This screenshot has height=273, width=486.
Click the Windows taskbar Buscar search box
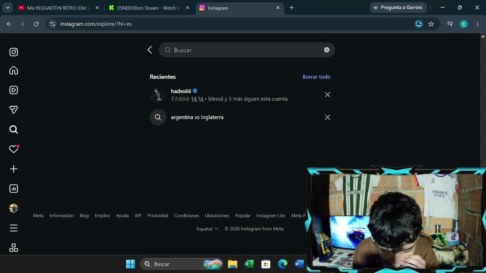click(182, 264)
